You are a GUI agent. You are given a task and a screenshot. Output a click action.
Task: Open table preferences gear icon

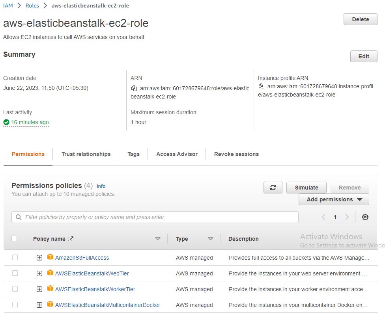[365, 217]
